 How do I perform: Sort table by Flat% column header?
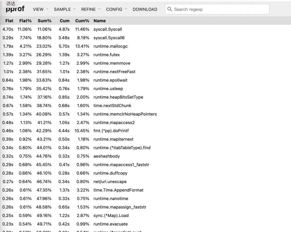pyautogui.click(x=25, y=21)
